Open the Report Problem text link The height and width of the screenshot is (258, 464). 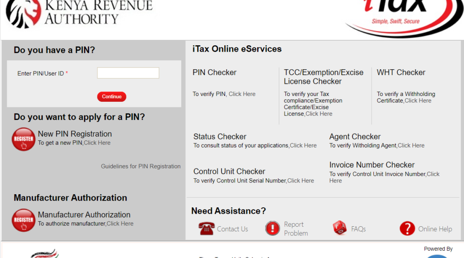coord(296,229)
